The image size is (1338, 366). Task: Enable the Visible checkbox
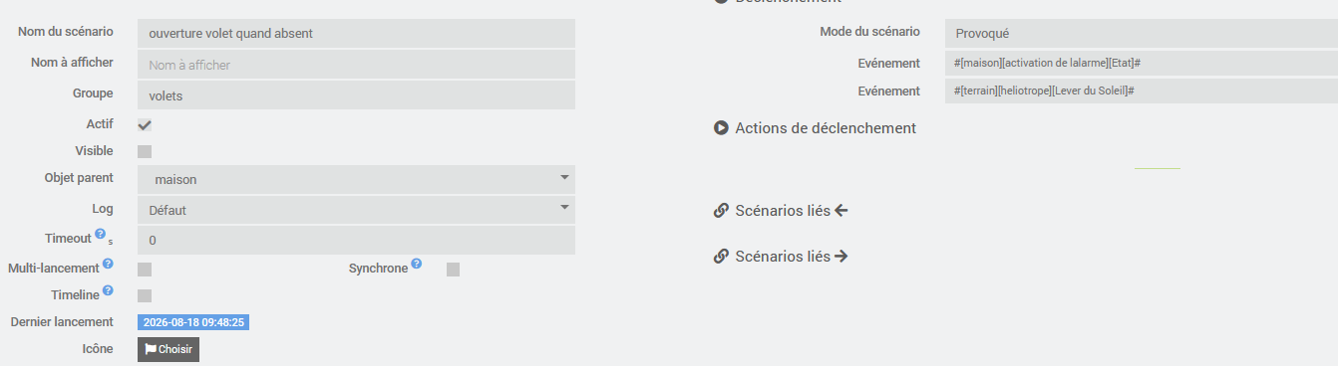tap(145, 152)
